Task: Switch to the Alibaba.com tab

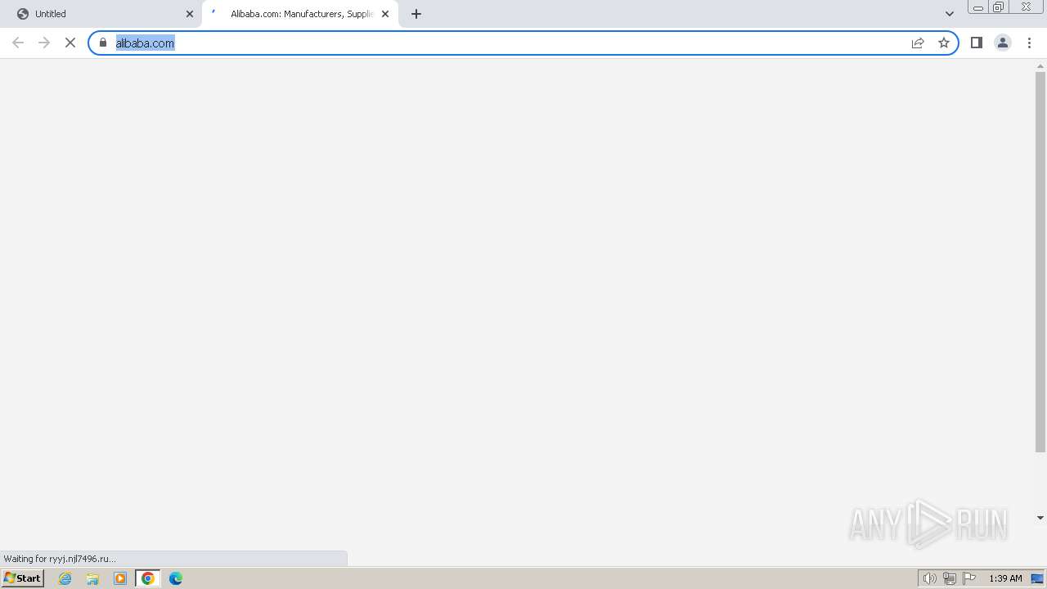Action: click(x=300, y=14)
